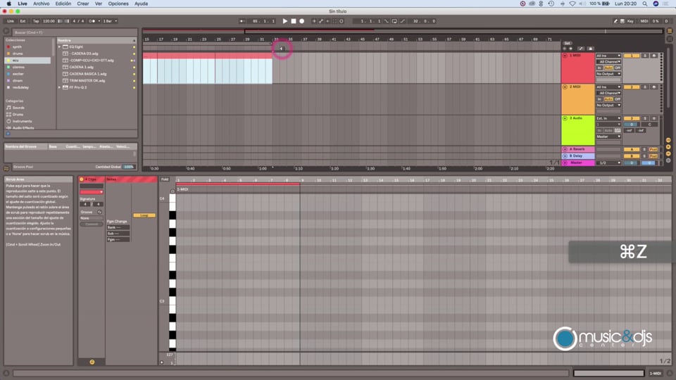This screenshot has height=380, width=676.
Task: Select TRIM MASTER OK.adg preset
Action: [87, 80]
